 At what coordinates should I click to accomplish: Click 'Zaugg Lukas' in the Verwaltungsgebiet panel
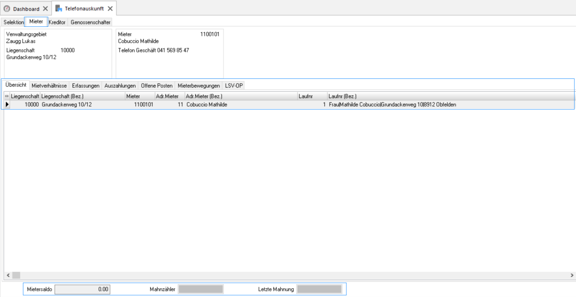(21, 41)
